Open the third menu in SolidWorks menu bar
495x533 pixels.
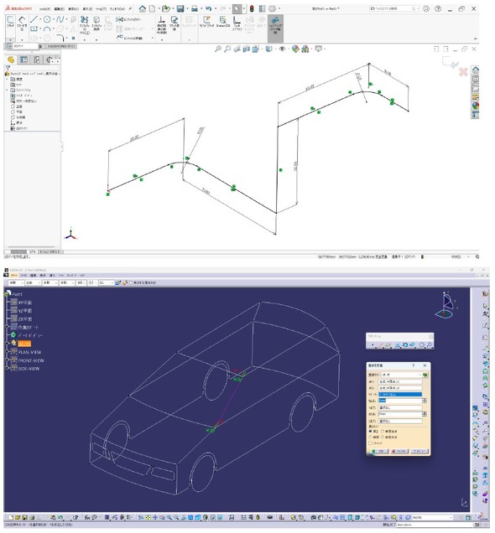point(74,9)
